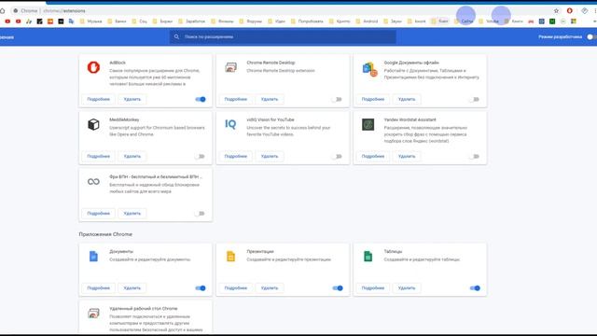Click the Документы app blue document icon
The image size is (597, 336).
[x=93, y=257]
